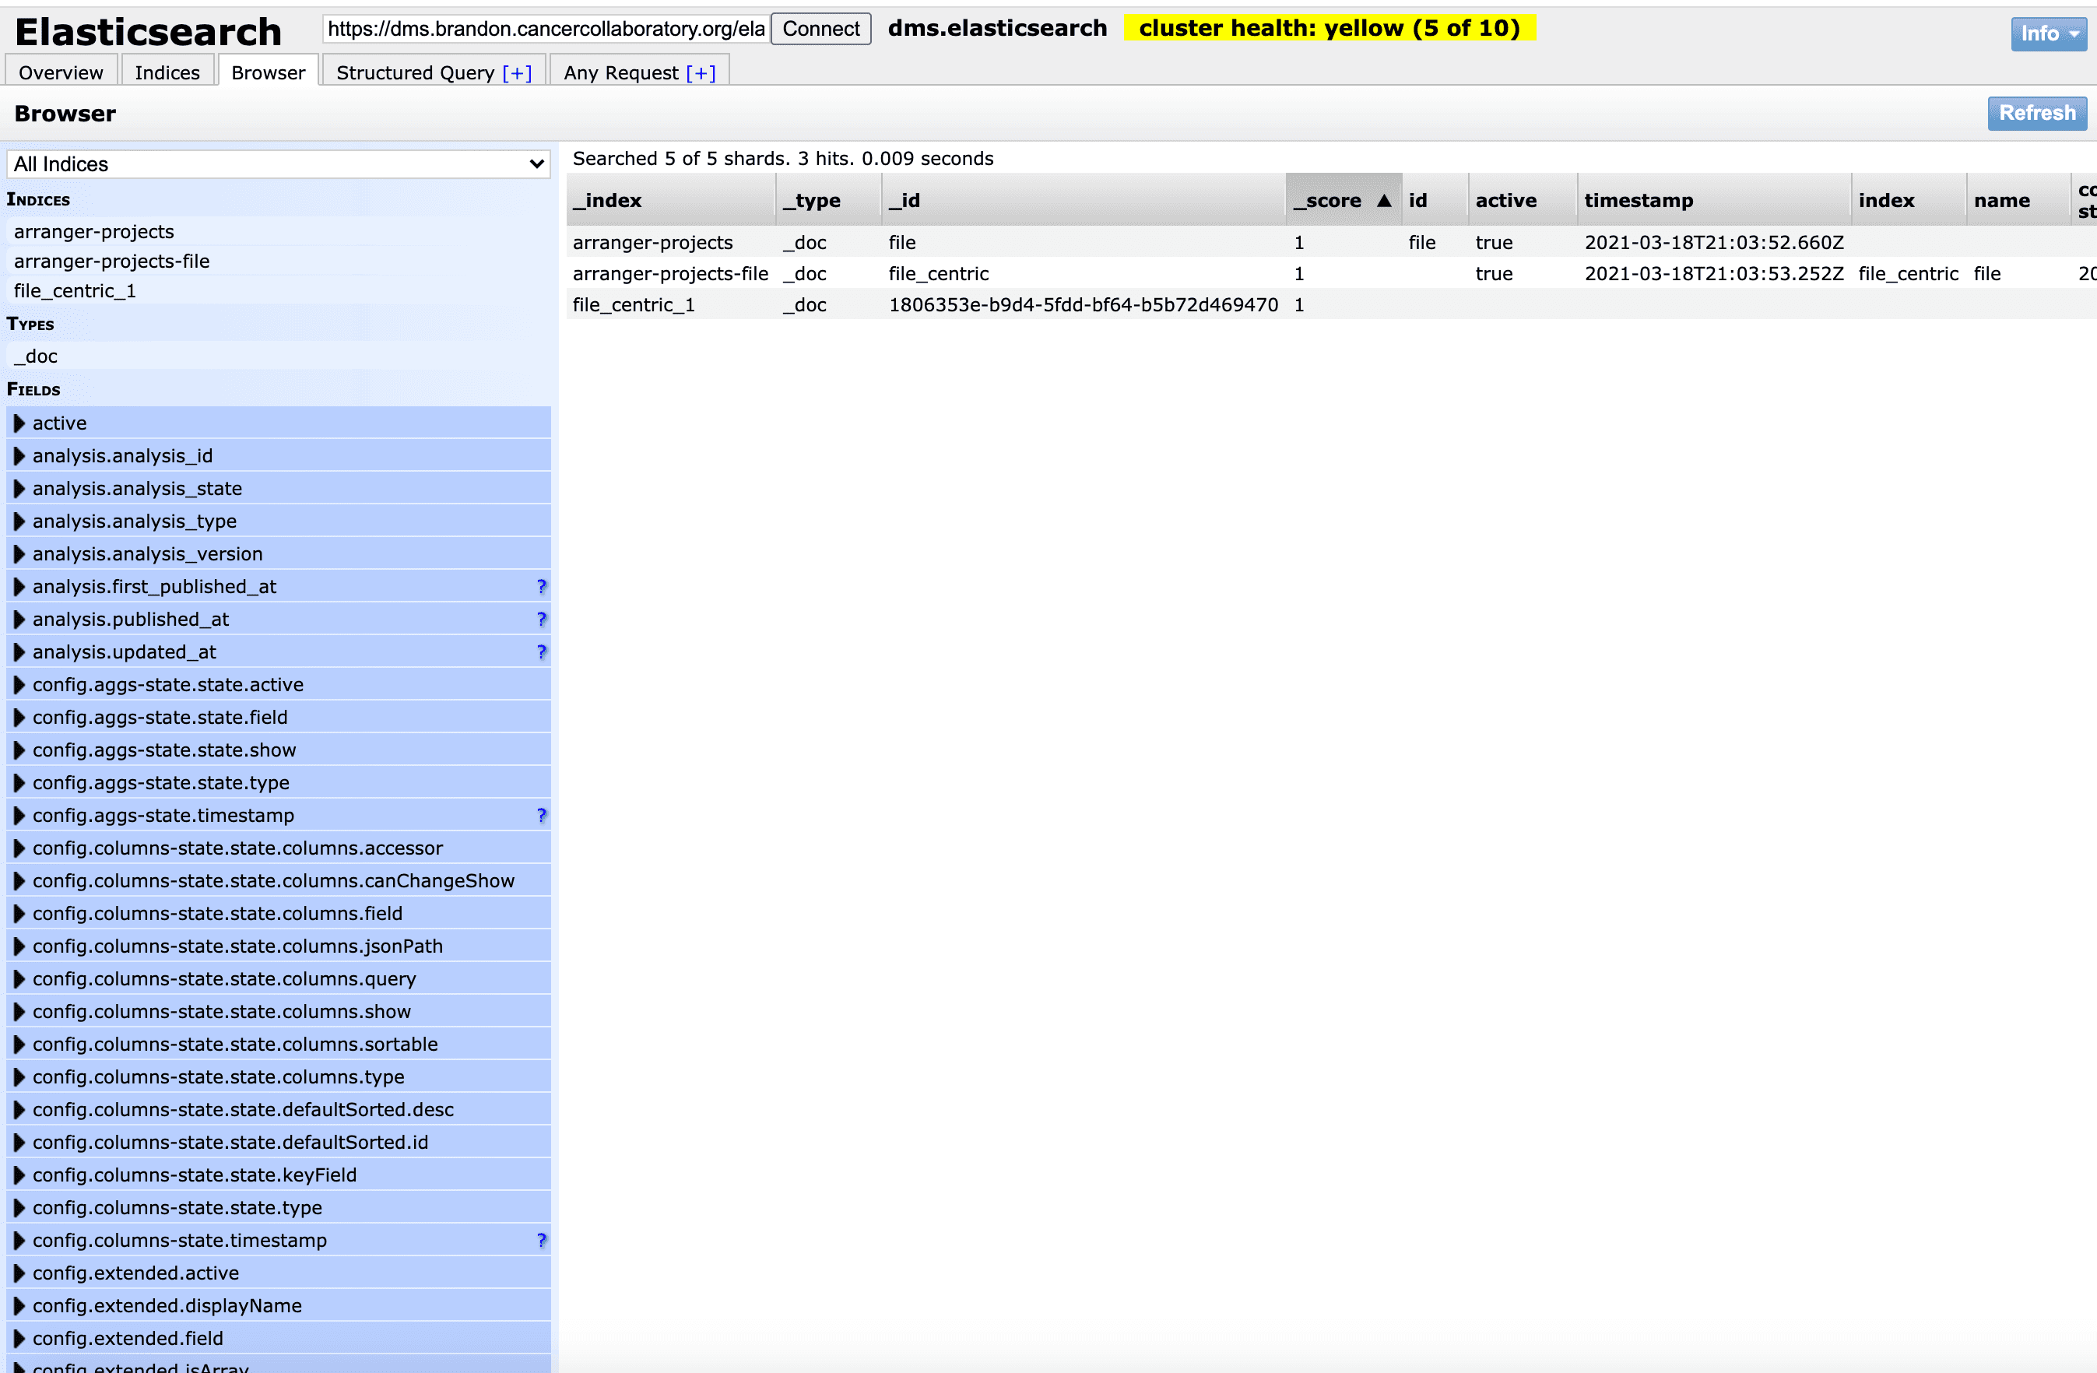Filter by the _doc type
This screenshot has width=2097, height=1373.
pos(279,356)
